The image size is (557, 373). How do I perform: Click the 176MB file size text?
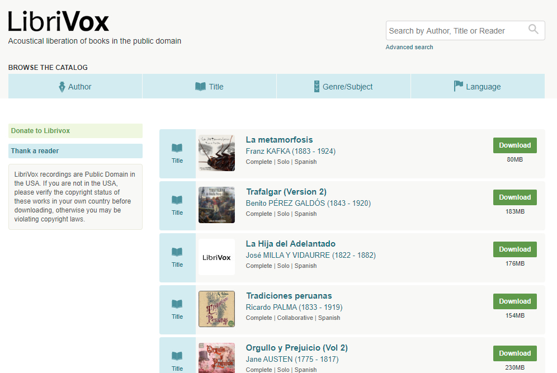(x=514, y=263)
